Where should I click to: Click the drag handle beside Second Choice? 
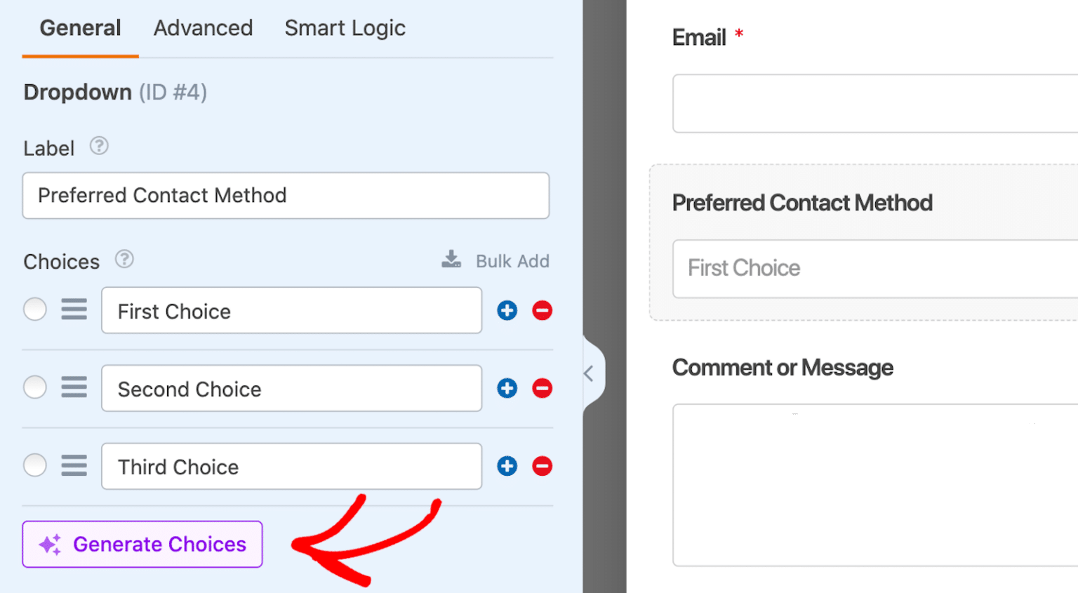pyautogui.click(x=74, y=387)
